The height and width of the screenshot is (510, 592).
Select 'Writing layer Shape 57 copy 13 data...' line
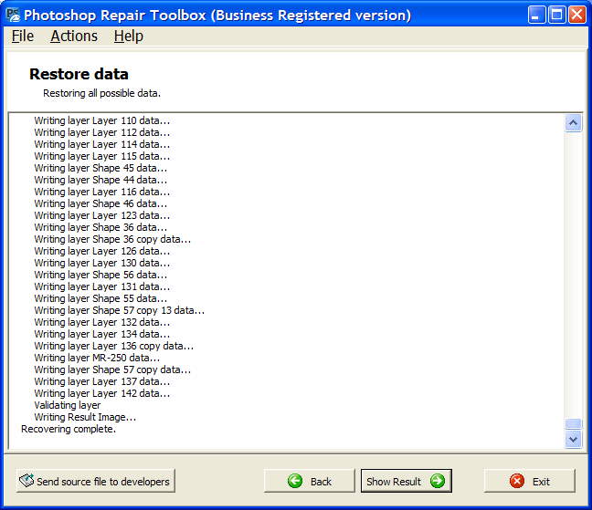(120, 310)
